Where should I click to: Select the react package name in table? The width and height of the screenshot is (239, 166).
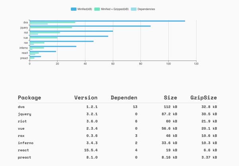pos(24,150)
